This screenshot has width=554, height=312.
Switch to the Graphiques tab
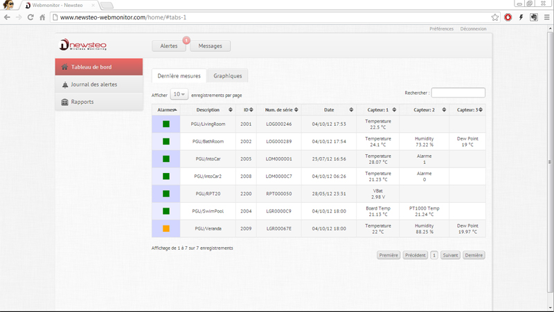click(228, 76)
